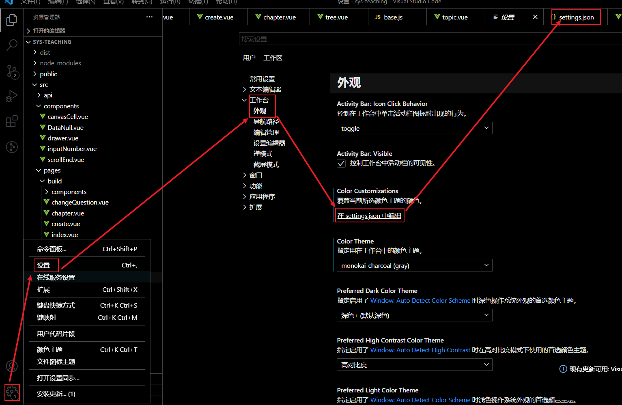Viewport: 622px width, 405px height.
Task: Choose 键盘快捷方式 menu entry
Action: (87, 305)
